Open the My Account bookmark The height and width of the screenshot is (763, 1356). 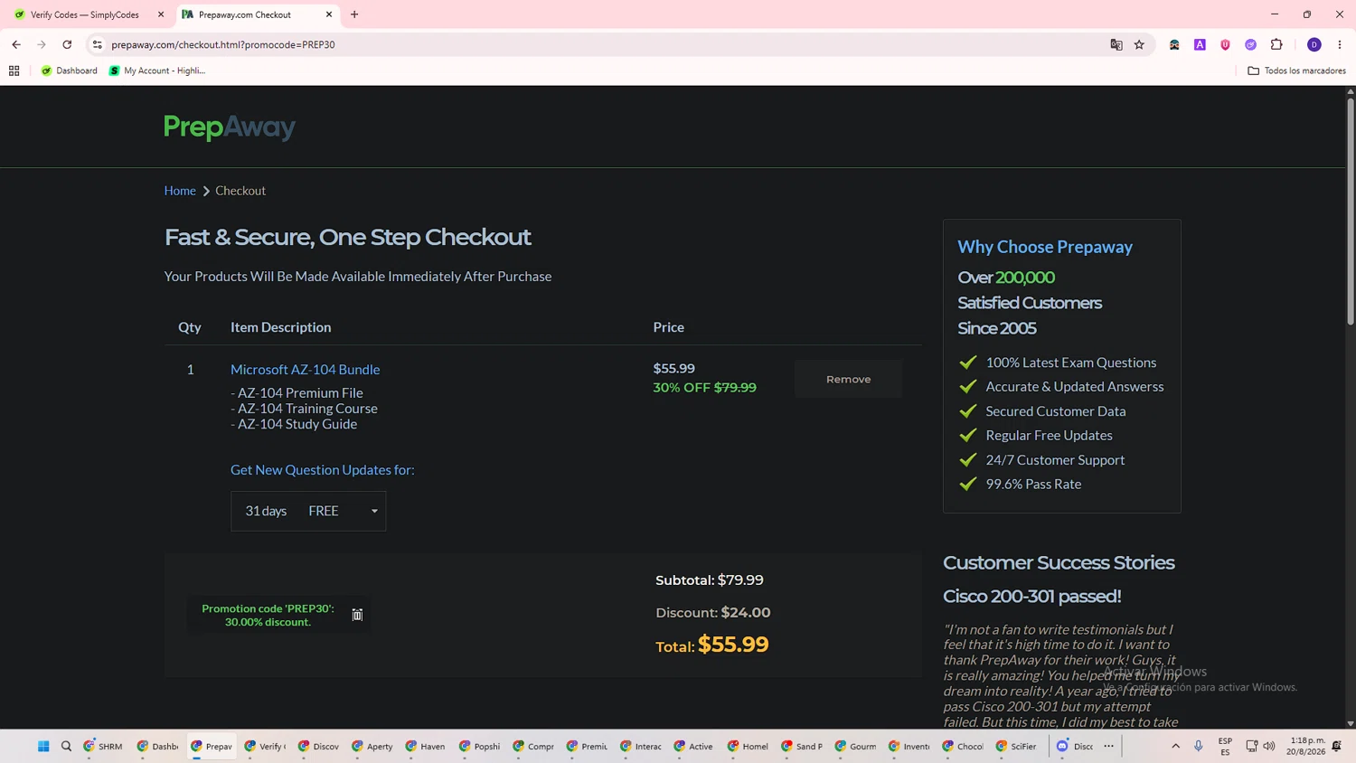tap(157, 71)
